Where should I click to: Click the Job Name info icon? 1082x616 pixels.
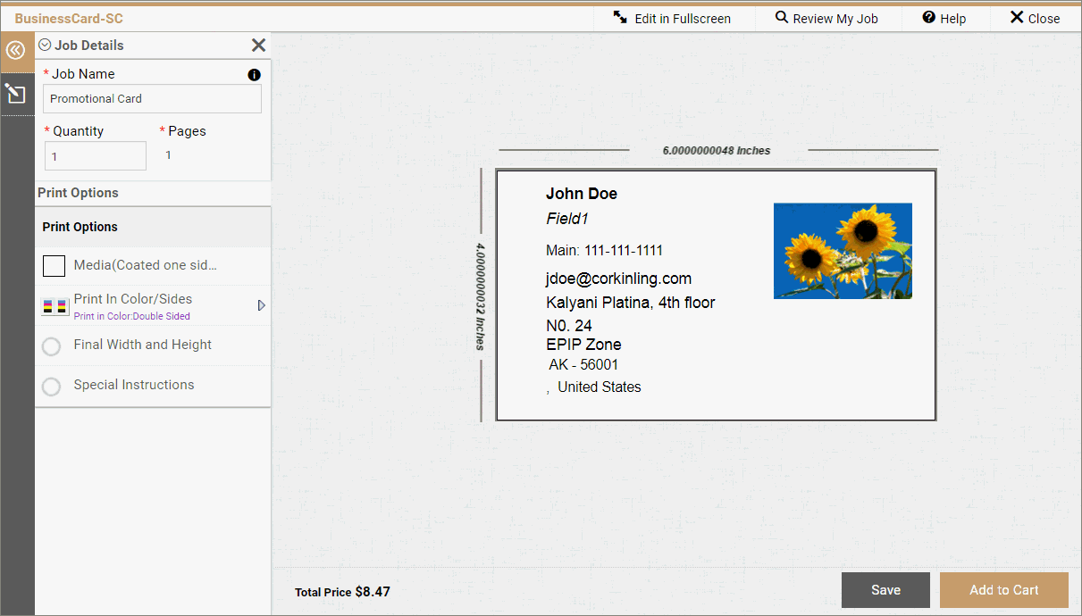point(254,75)
